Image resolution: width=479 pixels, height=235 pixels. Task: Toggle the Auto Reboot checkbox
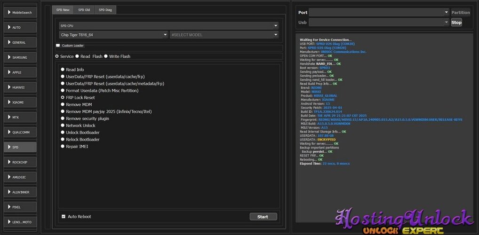click(64, 217)
